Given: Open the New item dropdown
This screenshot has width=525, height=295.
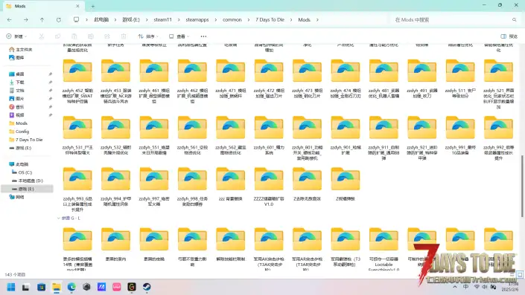Looking at the screenshot, I should point(16,36).
